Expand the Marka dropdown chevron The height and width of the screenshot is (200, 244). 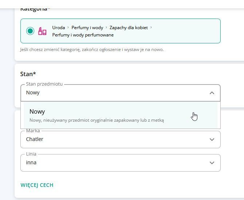pos(212,140)
